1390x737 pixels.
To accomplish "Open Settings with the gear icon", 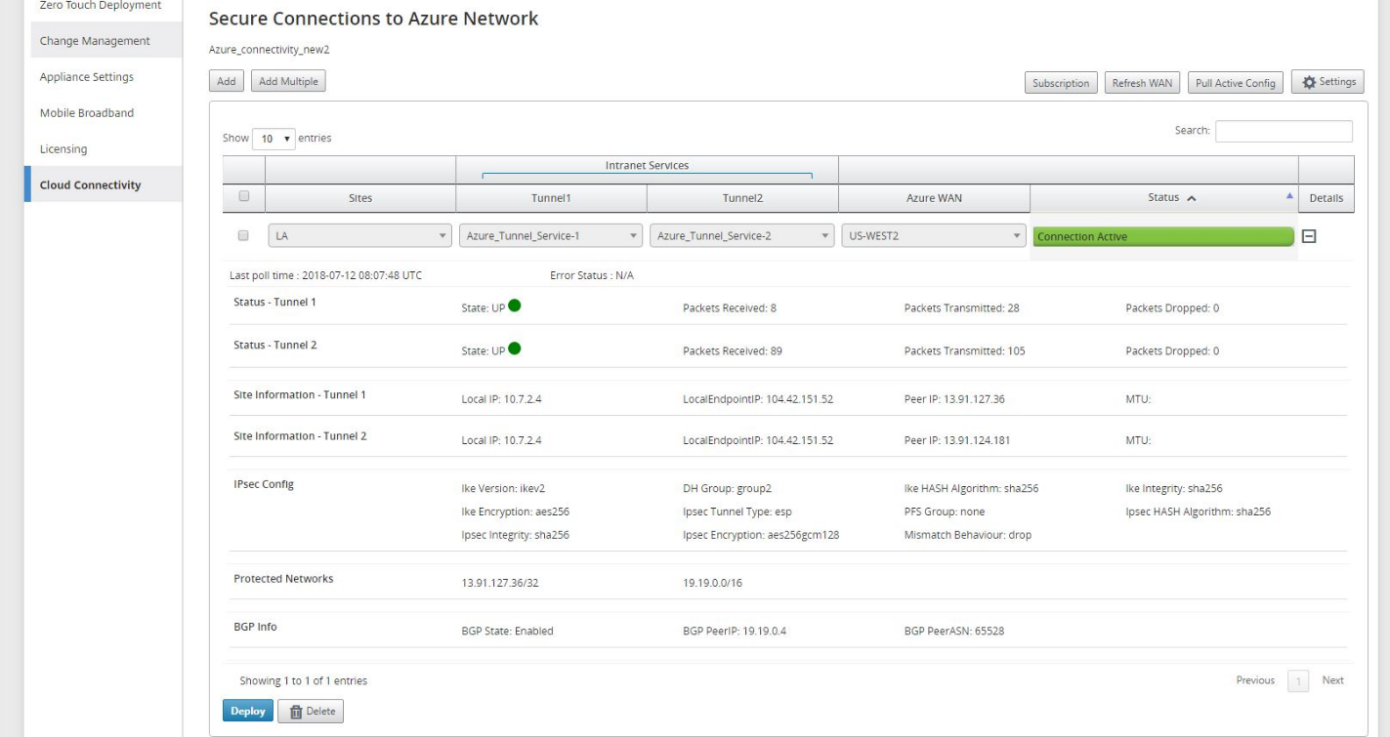I will click(1327, 82).
